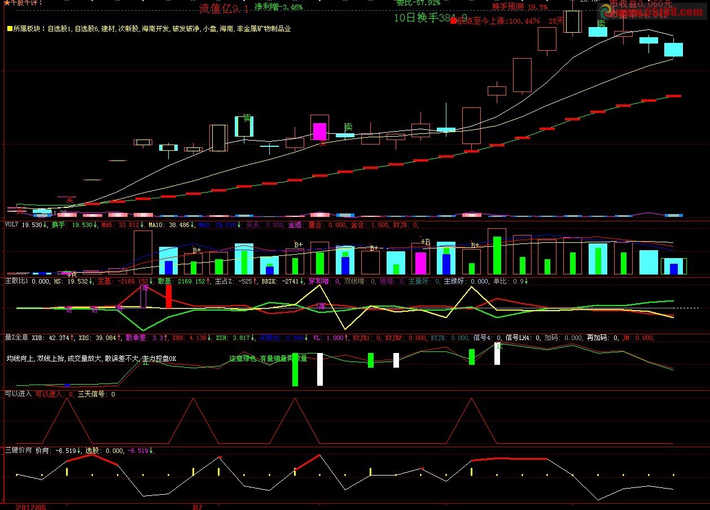Screen dimensions: 710x510
Task: Click the 委比-57.92% label
Action: tap(418, 3)
